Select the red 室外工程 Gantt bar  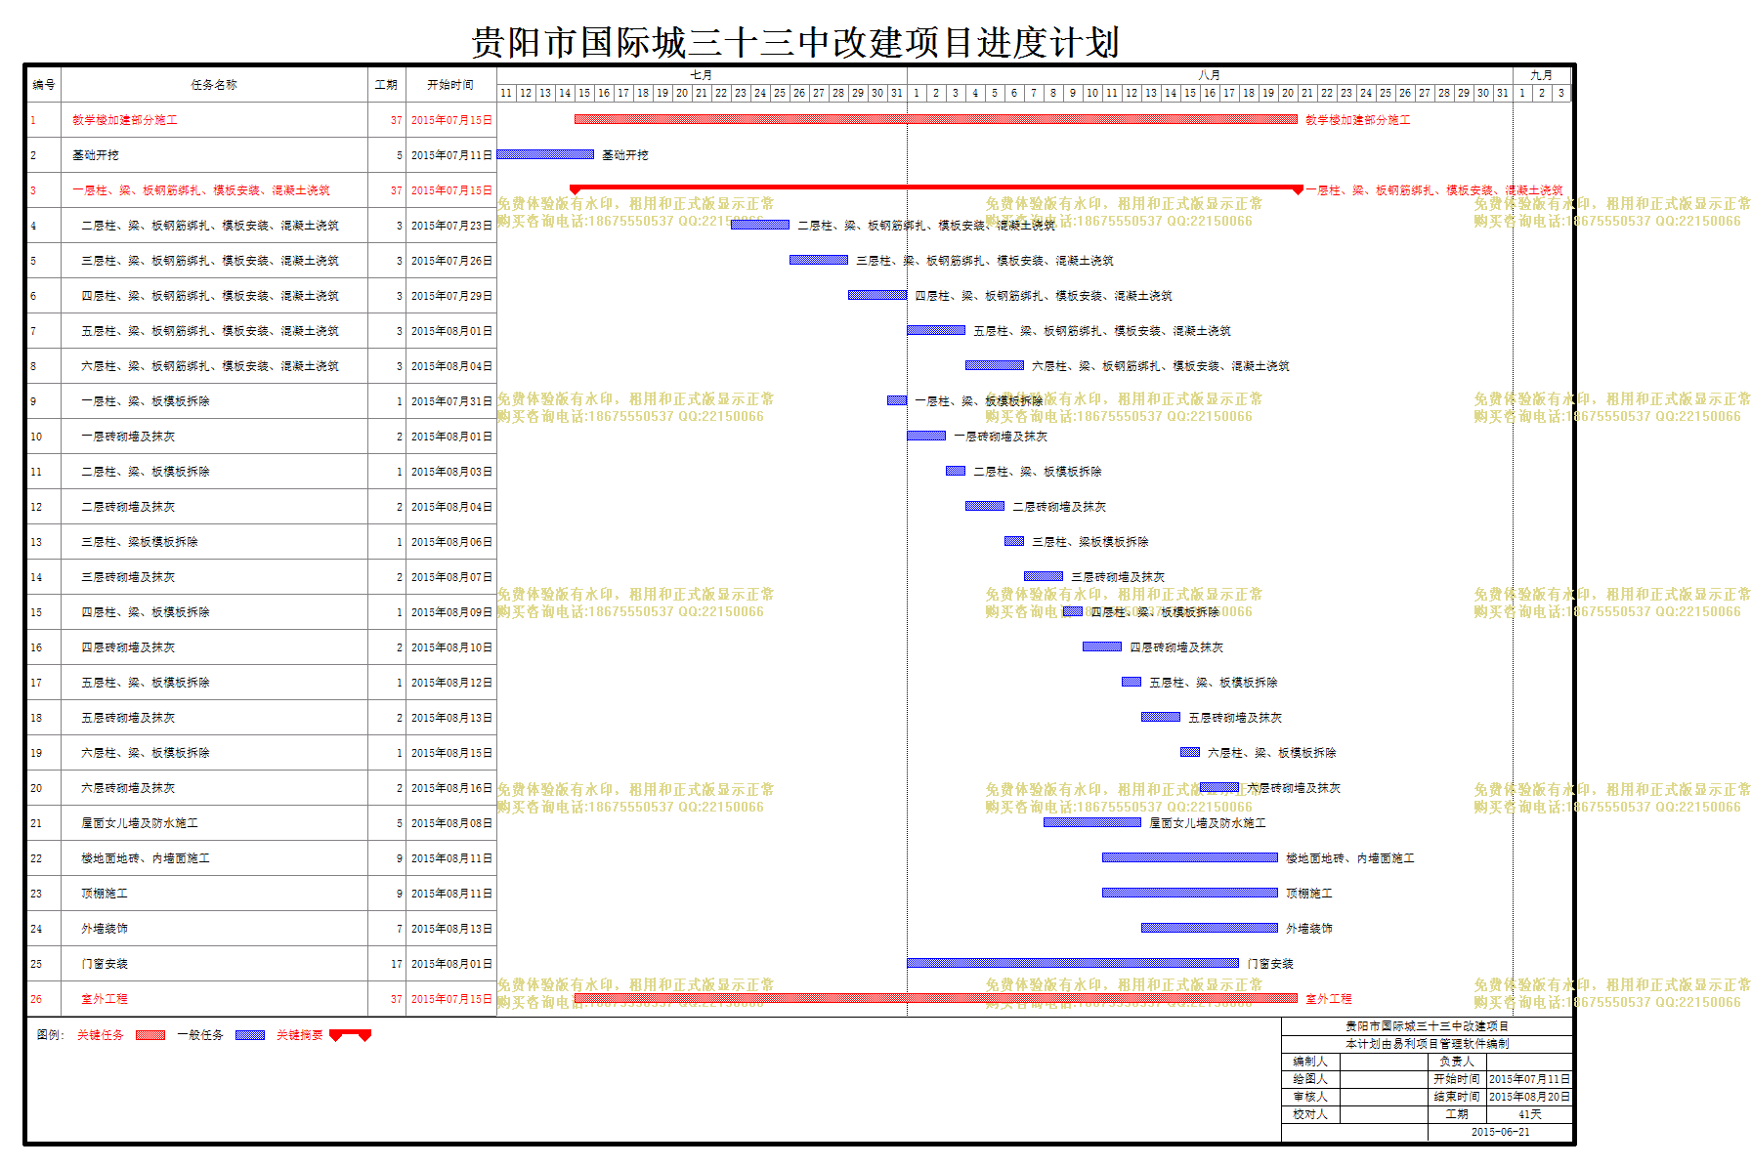[936, 998]
